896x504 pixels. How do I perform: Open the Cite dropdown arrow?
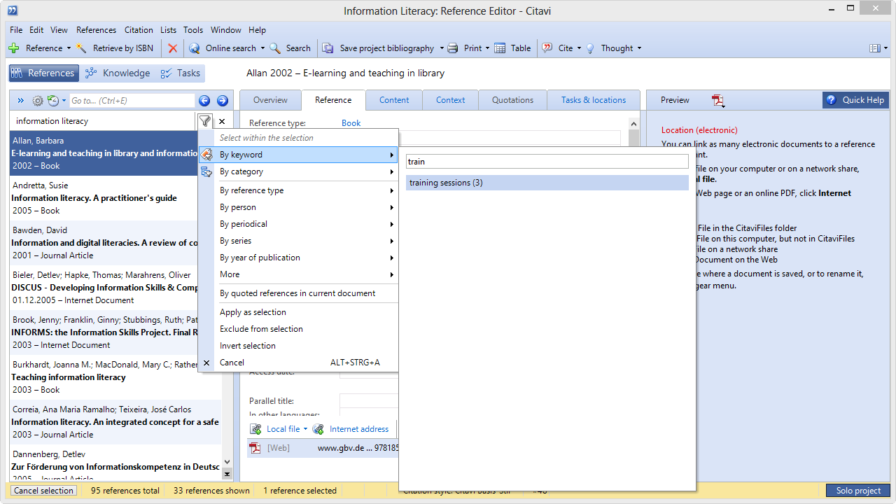click(579, 48)
